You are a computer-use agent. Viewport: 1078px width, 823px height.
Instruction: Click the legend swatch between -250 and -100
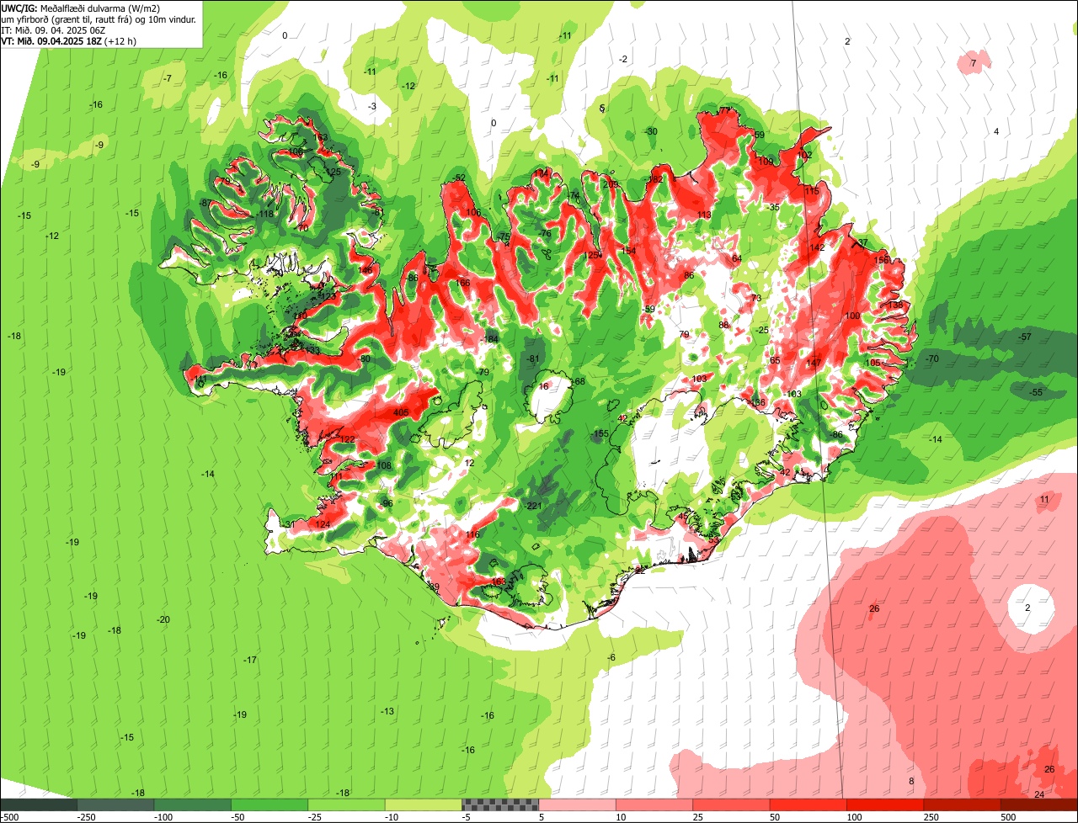click(115, 804)
